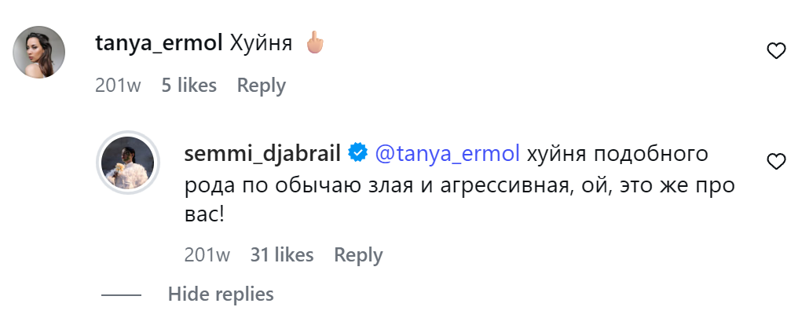
Task: Open the tanya_ermol username link
Action: [159, 44]
